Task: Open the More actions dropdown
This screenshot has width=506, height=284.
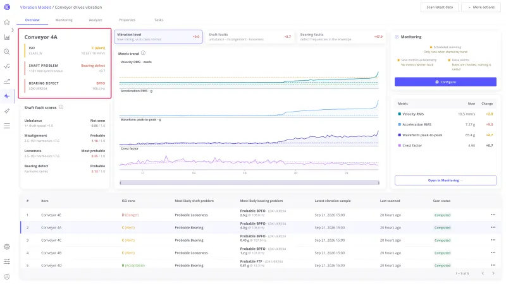Action: pyautogui.click(x=481, y=7)
